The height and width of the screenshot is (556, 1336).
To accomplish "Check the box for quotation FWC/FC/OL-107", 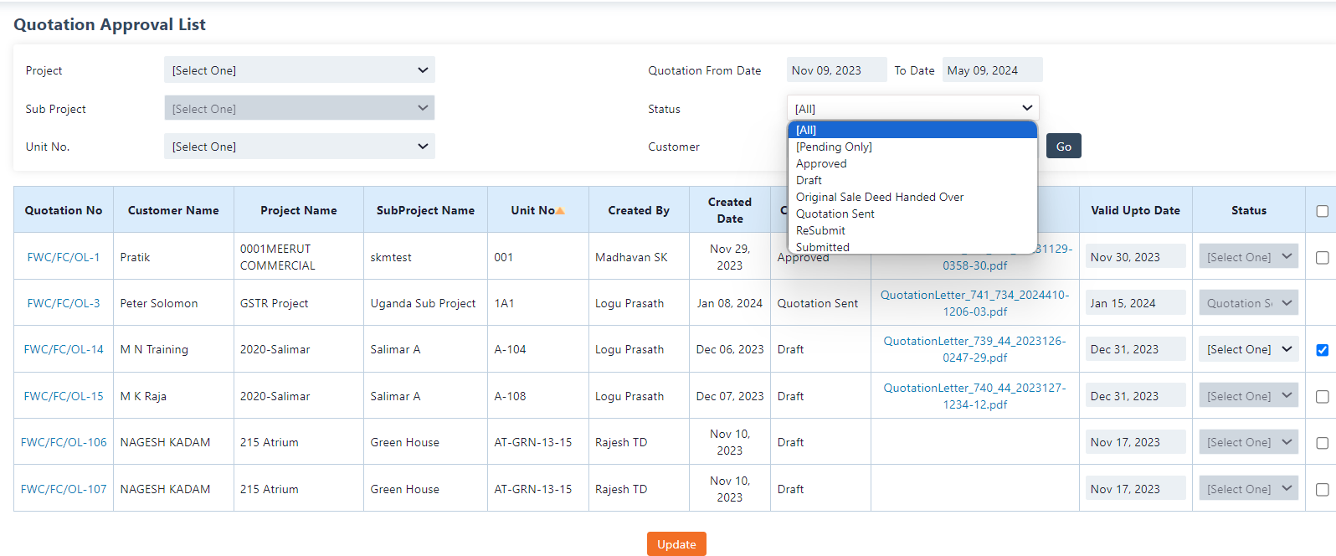I will pyautogui.click(x=1322, y=489).
